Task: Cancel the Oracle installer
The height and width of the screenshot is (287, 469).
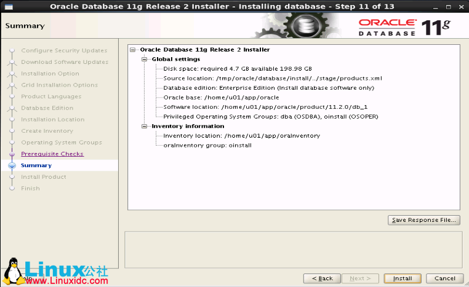Action: click(x=445, y=278)
